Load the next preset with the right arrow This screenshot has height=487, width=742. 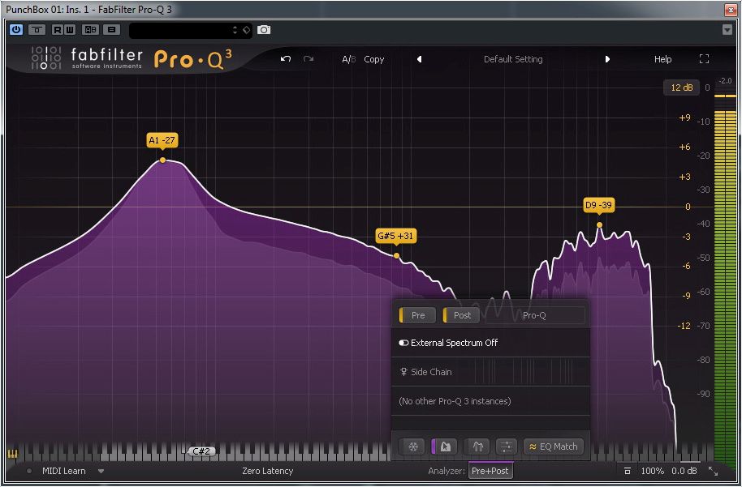point(607,59)
